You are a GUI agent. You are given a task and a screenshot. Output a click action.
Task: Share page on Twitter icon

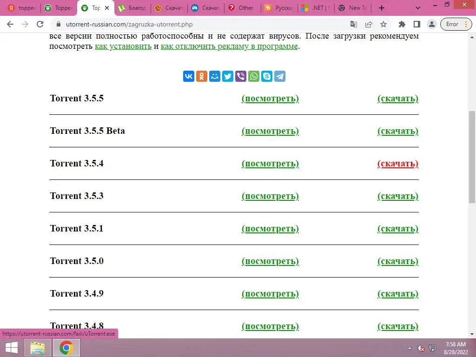[x=228, y=76]
